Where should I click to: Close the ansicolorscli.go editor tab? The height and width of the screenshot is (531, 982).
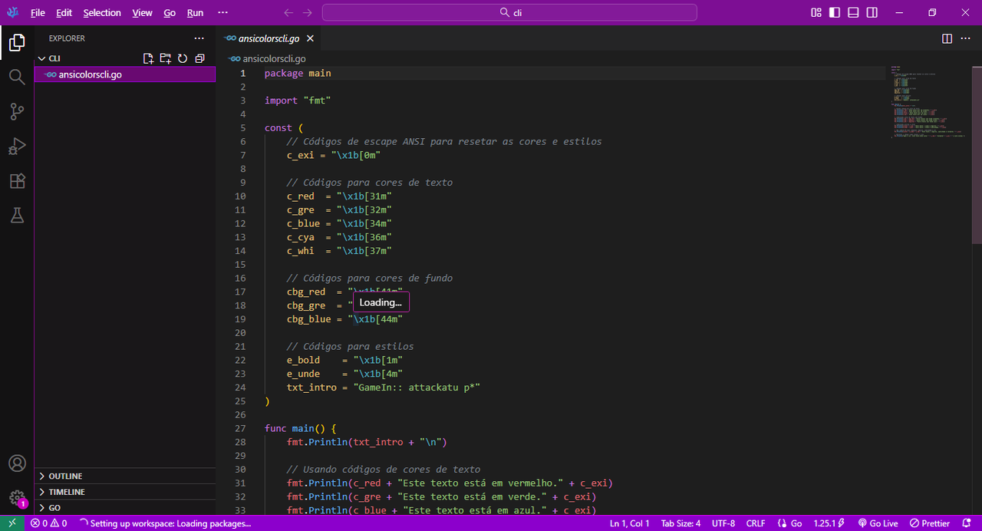tap(310, 38)
